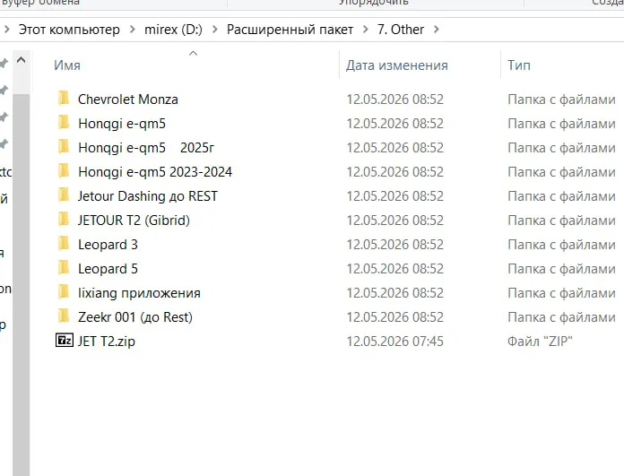Viewport: 624px width, 476px height.
Task: Sort by the Имя column header
Action: (x=67, y=65)
